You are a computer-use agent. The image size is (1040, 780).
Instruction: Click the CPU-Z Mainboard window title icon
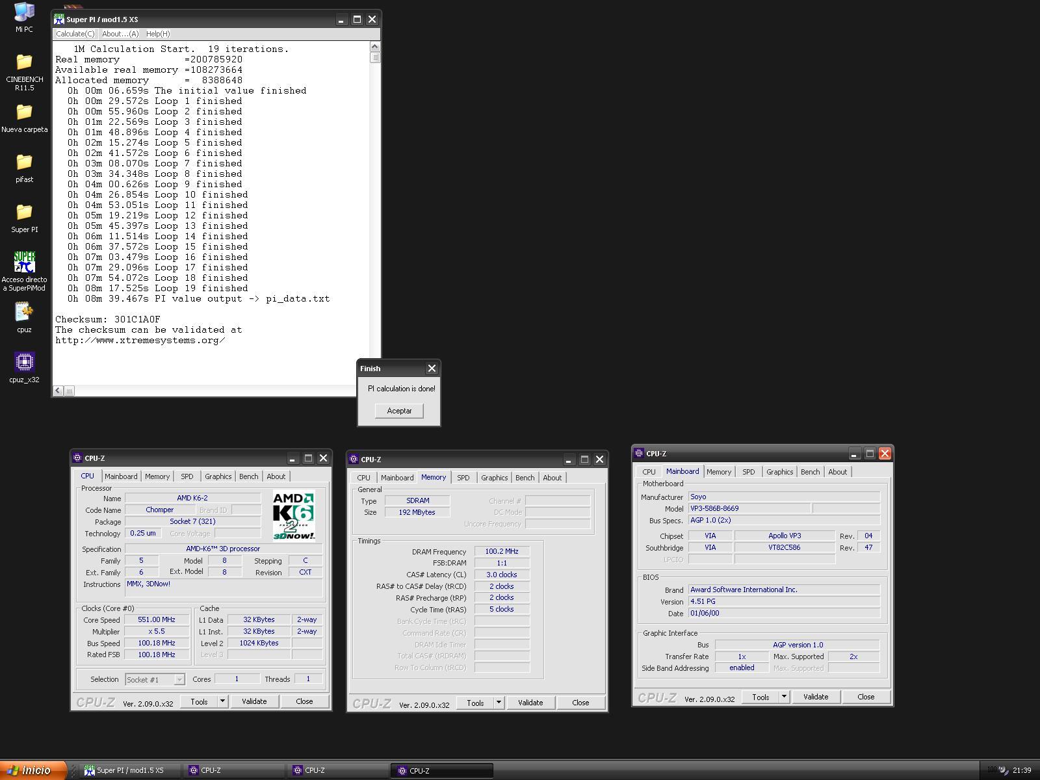pyautogui.click(x=639, y=454)
